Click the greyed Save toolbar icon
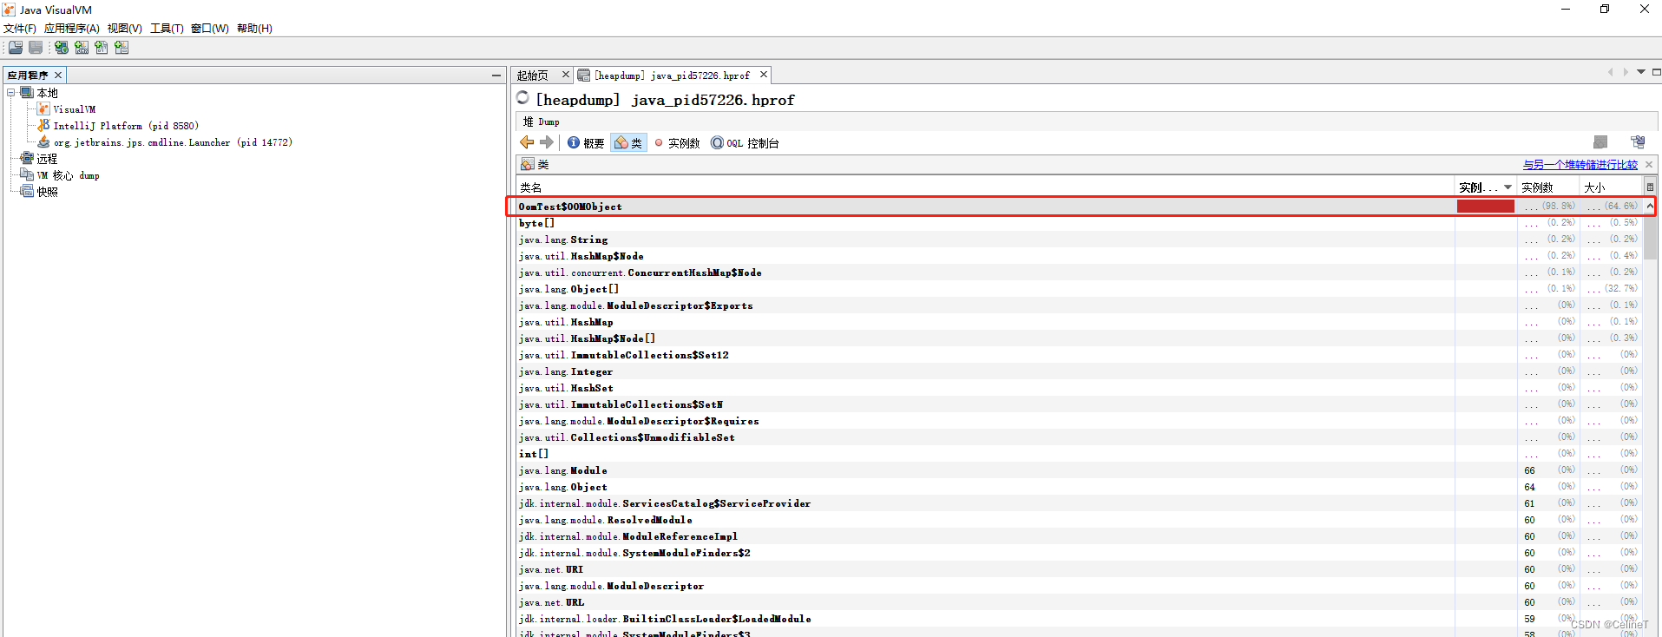Viewport: 1662px width, 637px height. point(36,48)
